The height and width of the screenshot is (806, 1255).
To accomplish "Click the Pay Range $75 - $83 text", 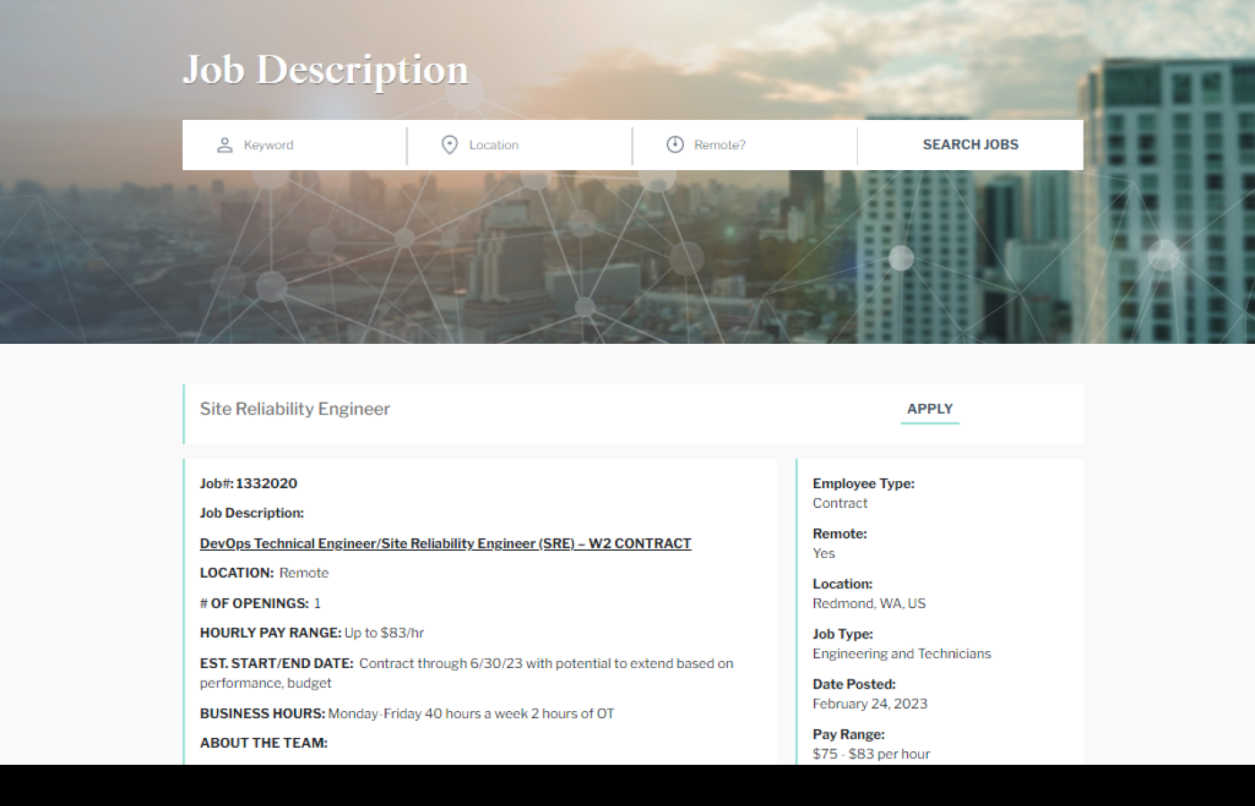I will click(870, 753).
